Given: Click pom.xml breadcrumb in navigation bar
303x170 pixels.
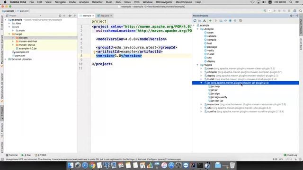Looking at the screenshot, I should tap(23, 11).
